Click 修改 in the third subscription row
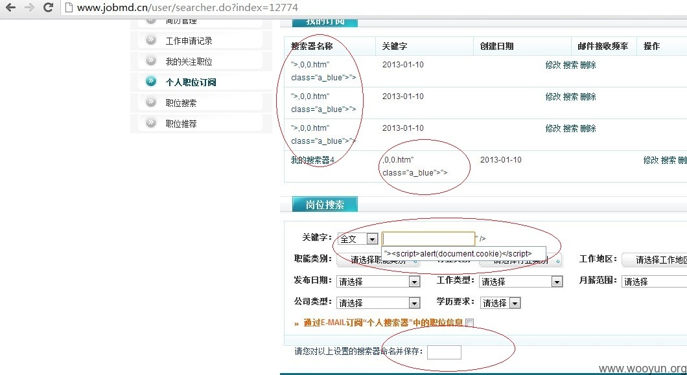687x375 pixels. (553, 128)
